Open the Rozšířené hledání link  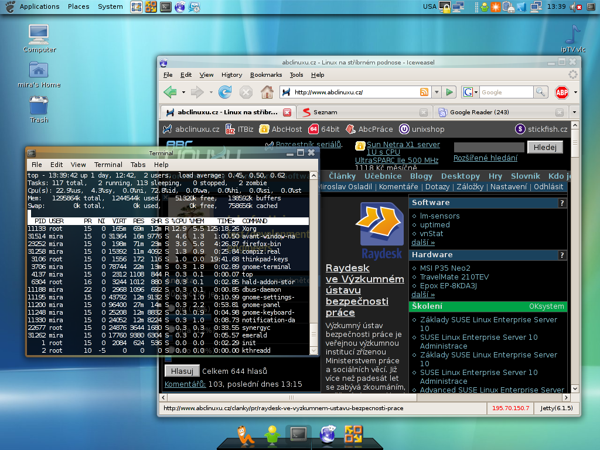485,158
